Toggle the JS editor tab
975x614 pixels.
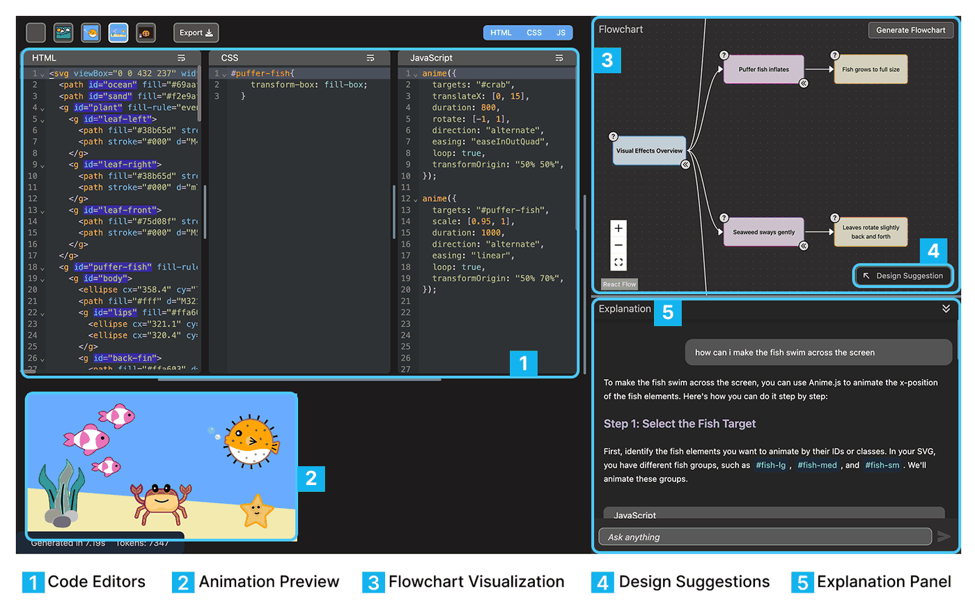pos(561,33)
